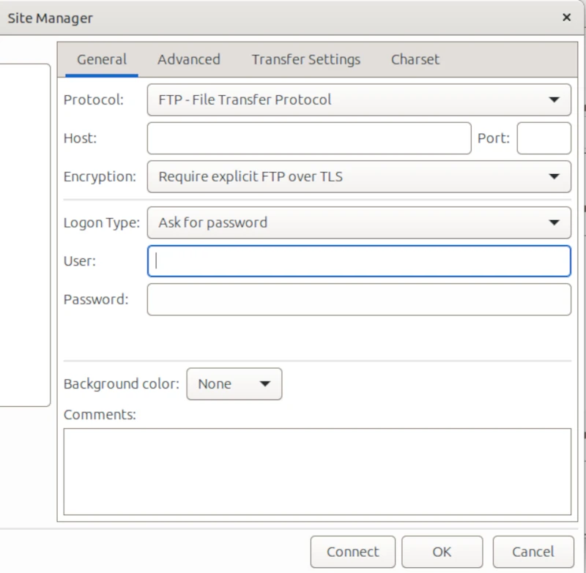
Task: Select the Charset tab
Action: coord(415,60)
